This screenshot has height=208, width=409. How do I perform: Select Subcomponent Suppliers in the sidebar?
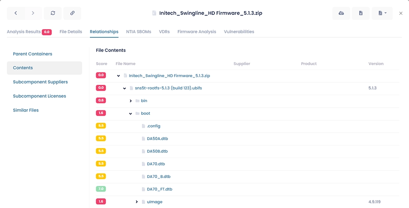40,82
